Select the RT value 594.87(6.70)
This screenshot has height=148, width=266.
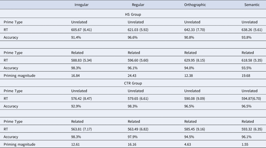pos(253,99)
